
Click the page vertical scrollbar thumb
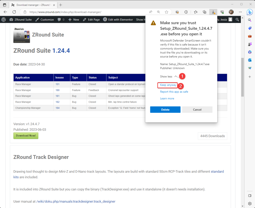point(243,77)
